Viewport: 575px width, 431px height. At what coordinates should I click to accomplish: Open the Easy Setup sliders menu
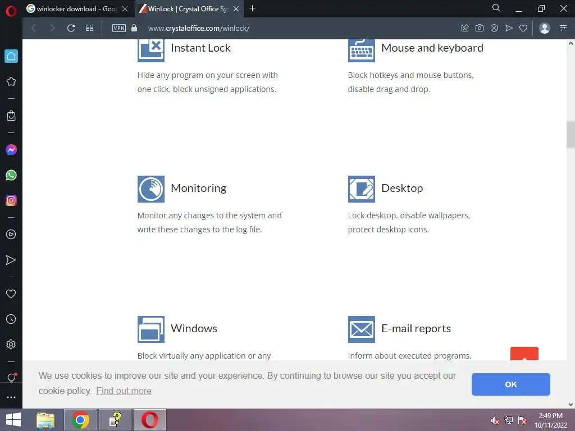click(563, 28)
